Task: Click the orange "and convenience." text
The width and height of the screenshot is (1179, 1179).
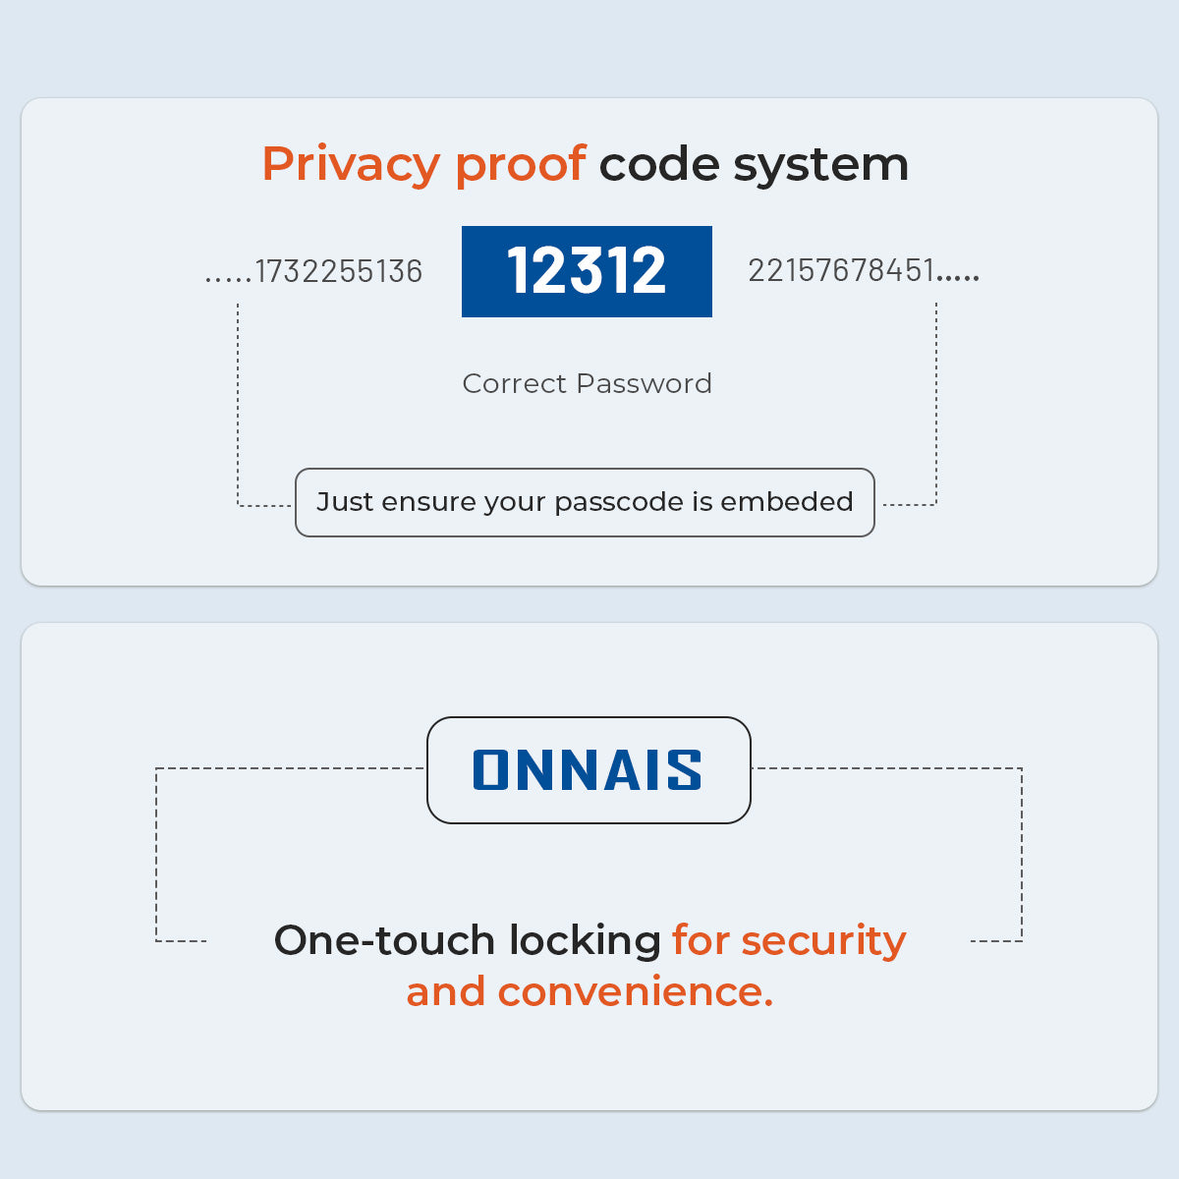Action: 589,991
